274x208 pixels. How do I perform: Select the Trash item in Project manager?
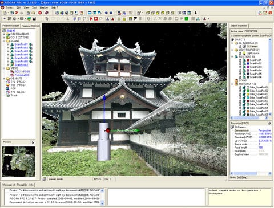tap(14, 96)
